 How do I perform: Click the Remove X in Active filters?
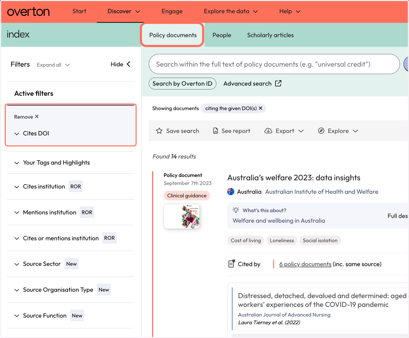click(37, 116)
